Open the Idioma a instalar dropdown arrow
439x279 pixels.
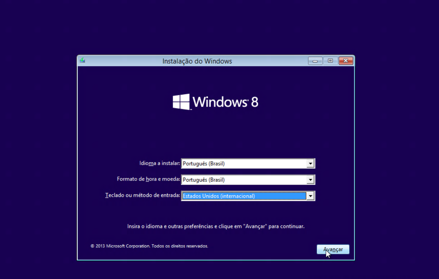point(310,164)
